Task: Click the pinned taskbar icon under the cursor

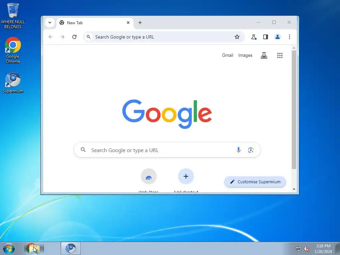Action: pyautogui.click(x=34, y=248)
